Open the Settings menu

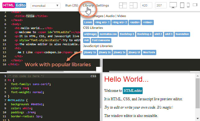click(103, 6)
